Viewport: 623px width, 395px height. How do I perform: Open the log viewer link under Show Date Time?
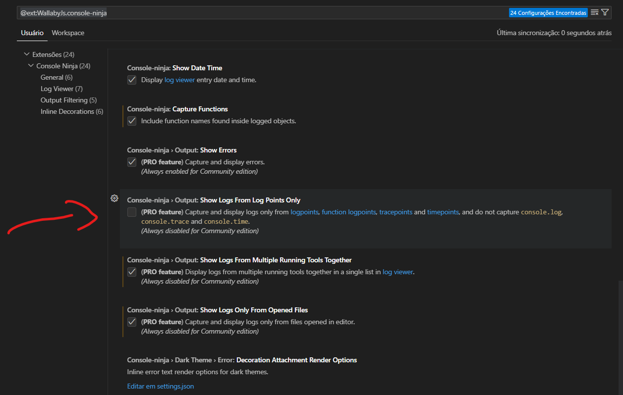pyautogui.click(x=179, y=80)
